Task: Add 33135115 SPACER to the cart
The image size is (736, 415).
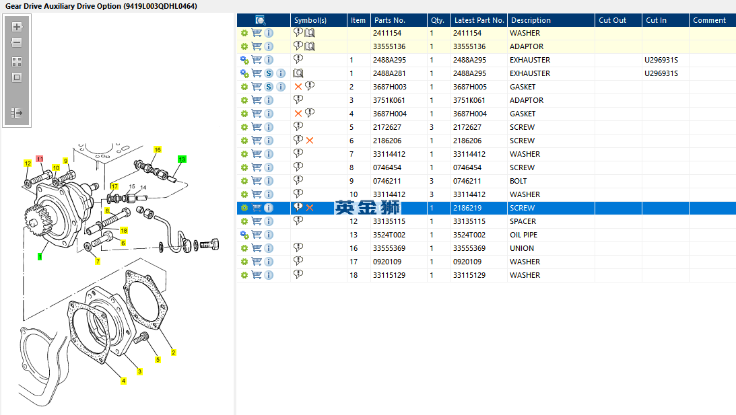Action: (257, 221)
